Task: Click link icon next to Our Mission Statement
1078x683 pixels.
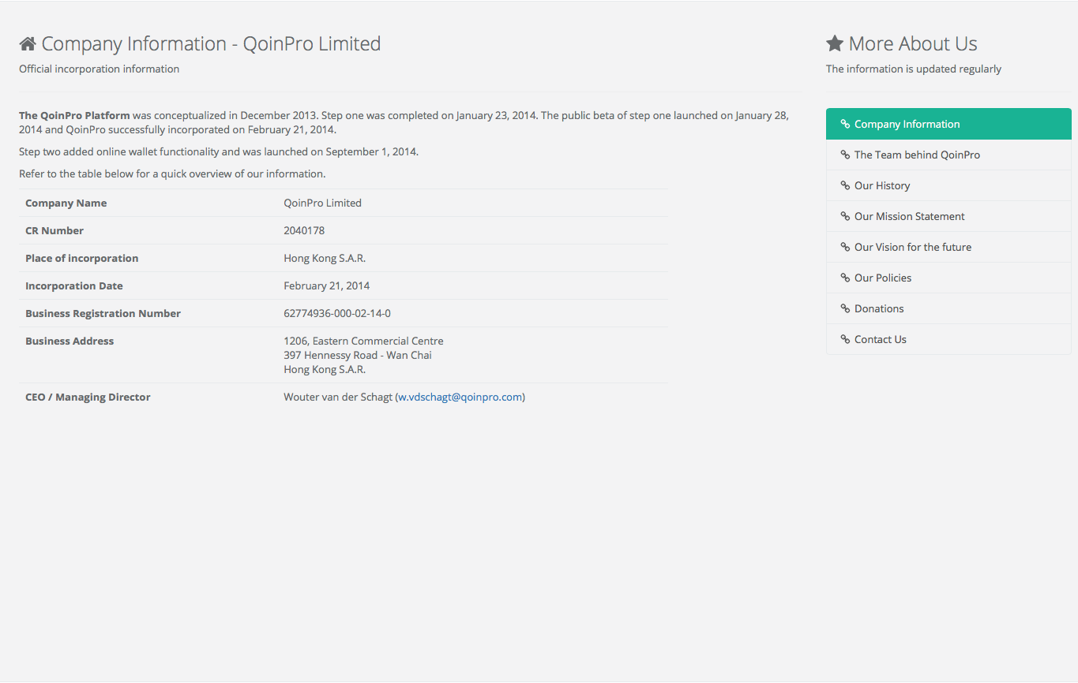Action: point(845,216)
